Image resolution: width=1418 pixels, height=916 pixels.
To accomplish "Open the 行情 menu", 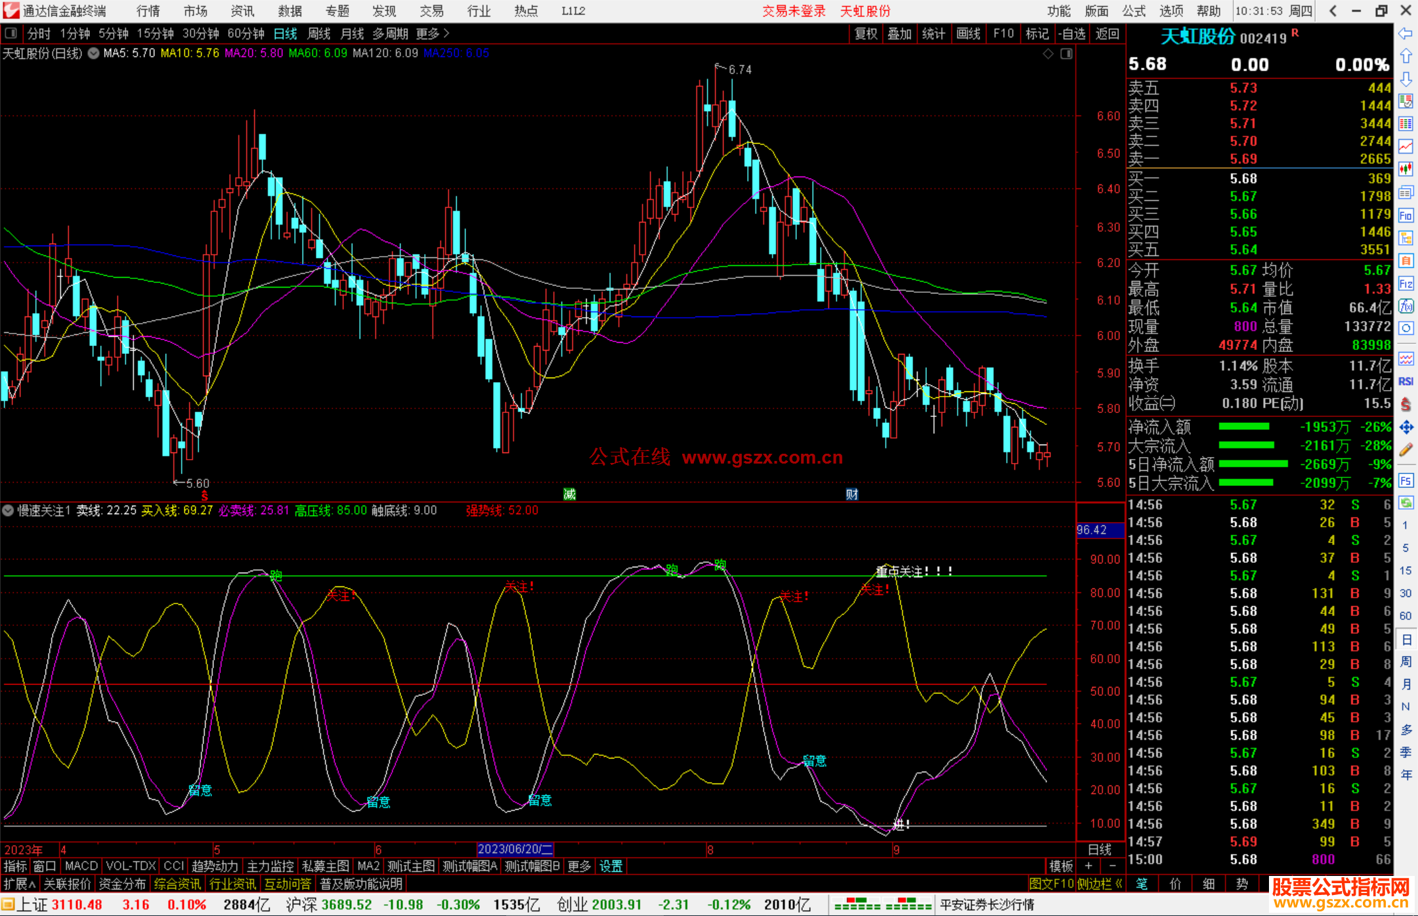I will tap(148, 11).
